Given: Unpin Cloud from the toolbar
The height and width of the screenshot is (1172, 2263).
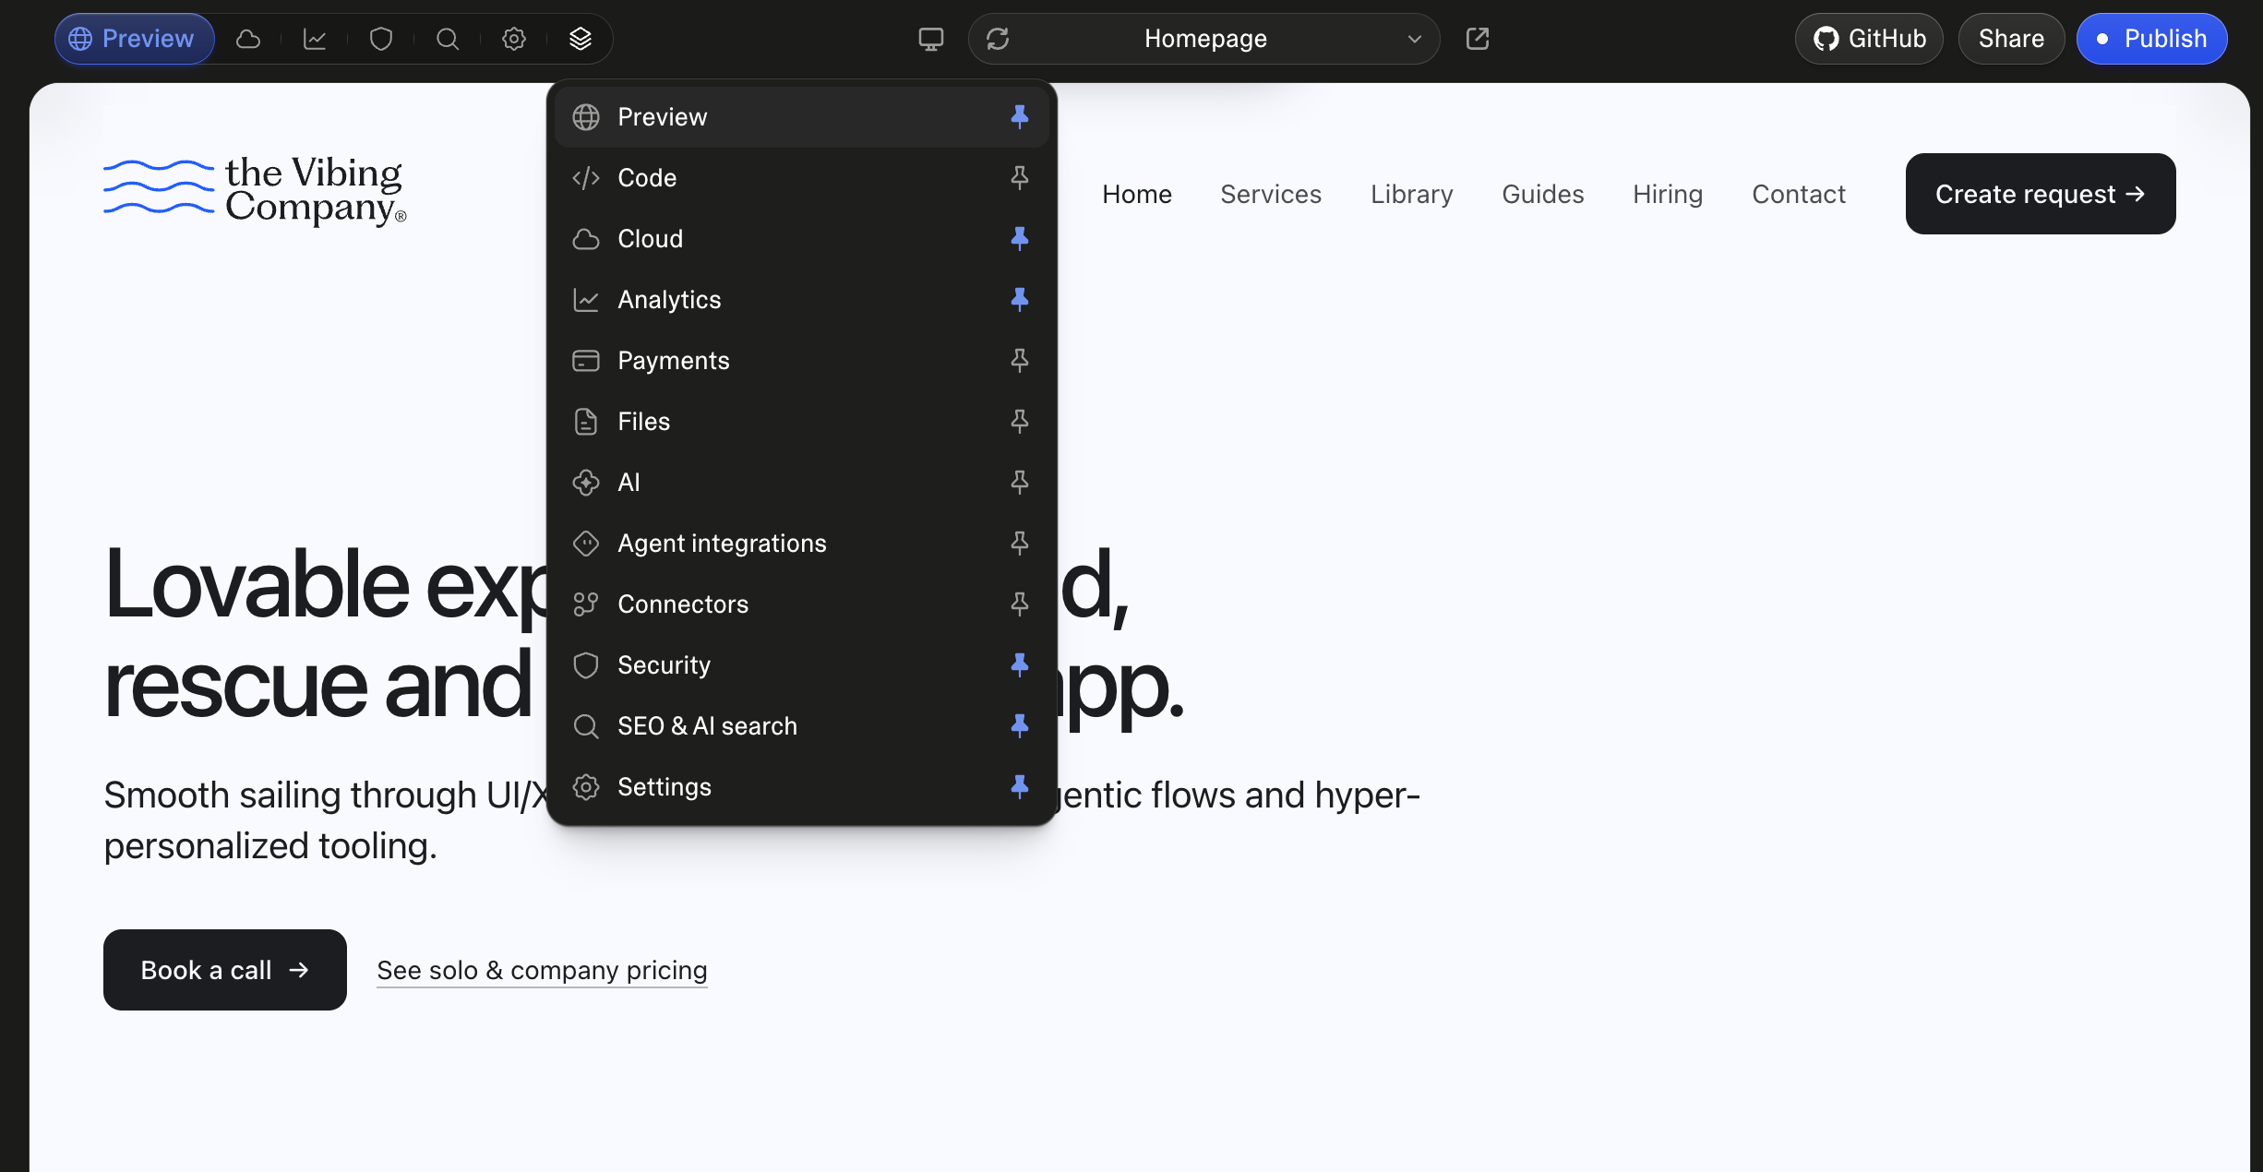Looking at the screenshot, I should coord(1020,239).
